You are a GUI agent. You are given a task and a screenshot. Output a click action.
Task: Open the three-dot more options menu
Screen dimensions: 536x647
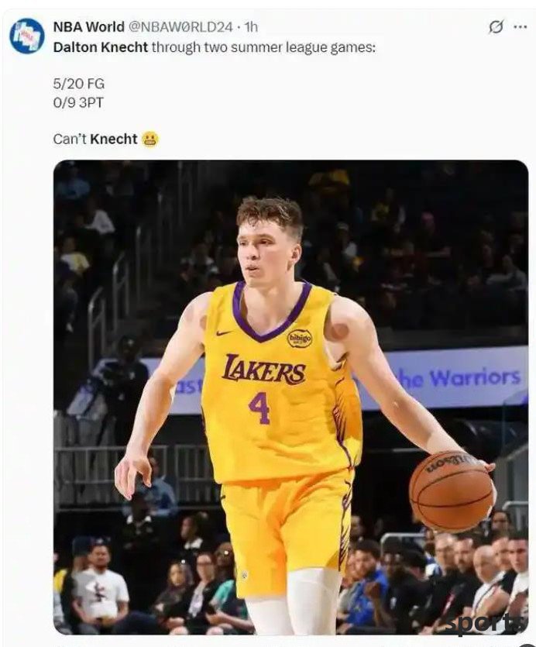pyautogui.click(x=521, y=27)
